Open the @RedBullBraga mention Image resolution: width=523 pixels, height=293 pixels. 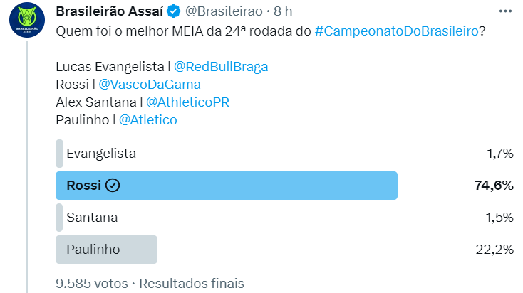(x=221, y=67)
